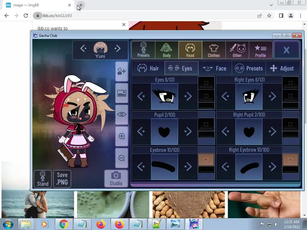Reload the ImgBB page in Chrome
Screen dimensions: 307x230
pyautogui.click(x=26, y=16)
